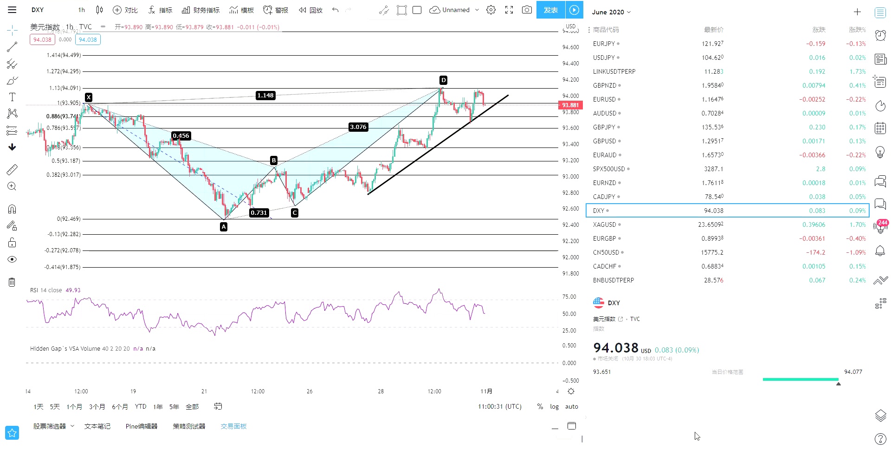The image size is (891, 449).
Task: Take a chart snapshot with camera icon
Action: pyautogui.click(x=527, y=10)
